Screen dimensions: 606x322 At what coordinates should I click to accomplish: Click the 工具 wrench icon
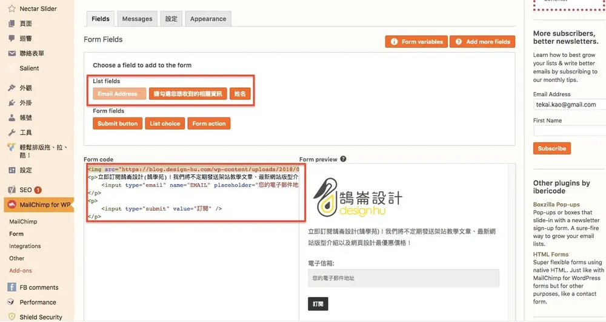point(12,133)
